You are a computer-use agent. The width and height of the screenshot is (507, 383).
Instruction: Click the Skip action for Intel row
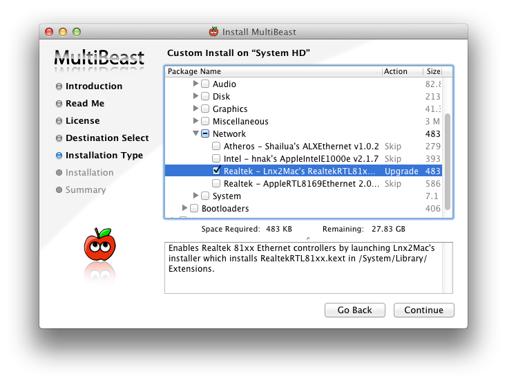[393, 158]
